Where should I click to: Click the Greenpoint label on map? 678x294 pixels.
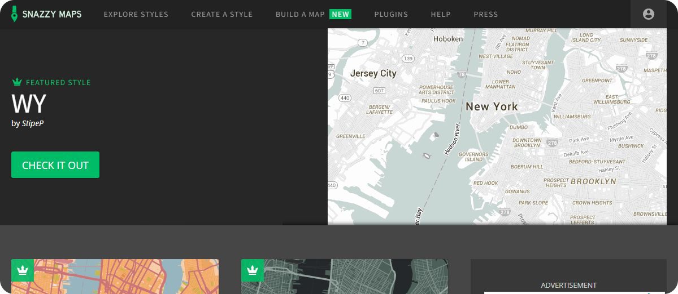click(597, 81)
